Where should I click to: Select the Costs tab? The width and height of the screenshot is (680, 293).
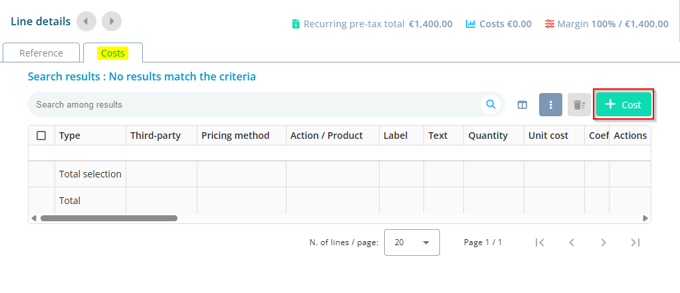point(113,53)
